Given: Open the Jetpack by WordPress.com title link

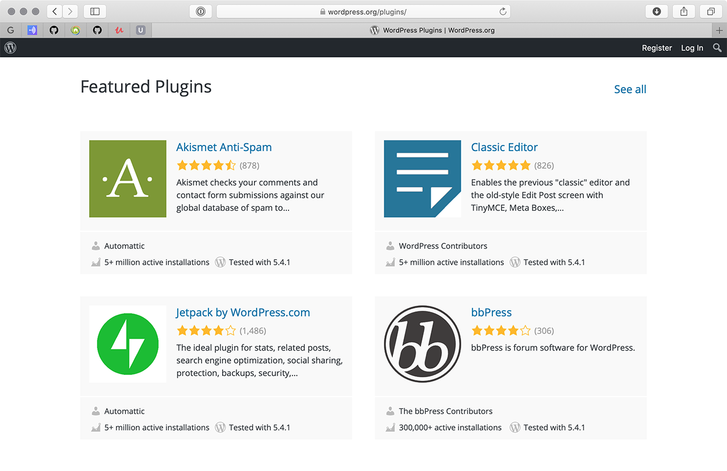Looking at the screenshot, I should pyautogui.click(x=243, y=312).
